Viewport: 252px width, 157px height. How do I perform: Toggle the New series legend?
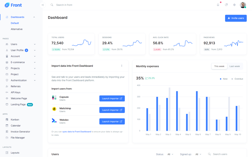[x=223, y=79]
